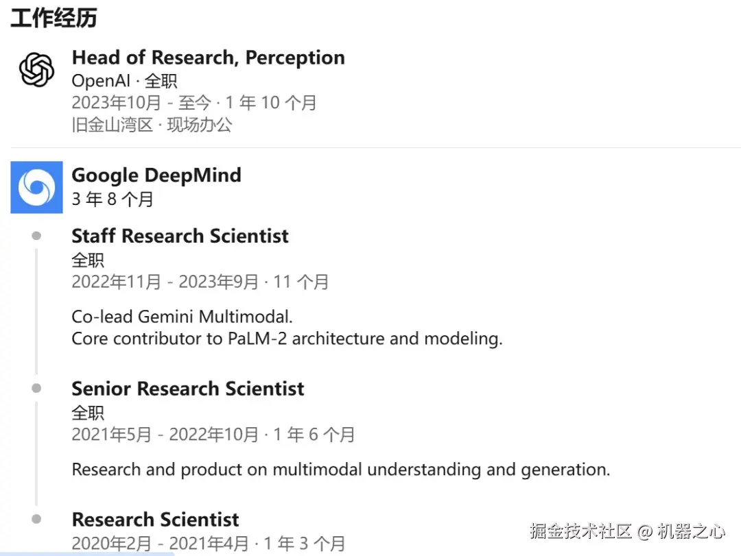This screenshot has height=556, width=741.
Task: Click the Research Scientist role title
Action: coord(155,519)
